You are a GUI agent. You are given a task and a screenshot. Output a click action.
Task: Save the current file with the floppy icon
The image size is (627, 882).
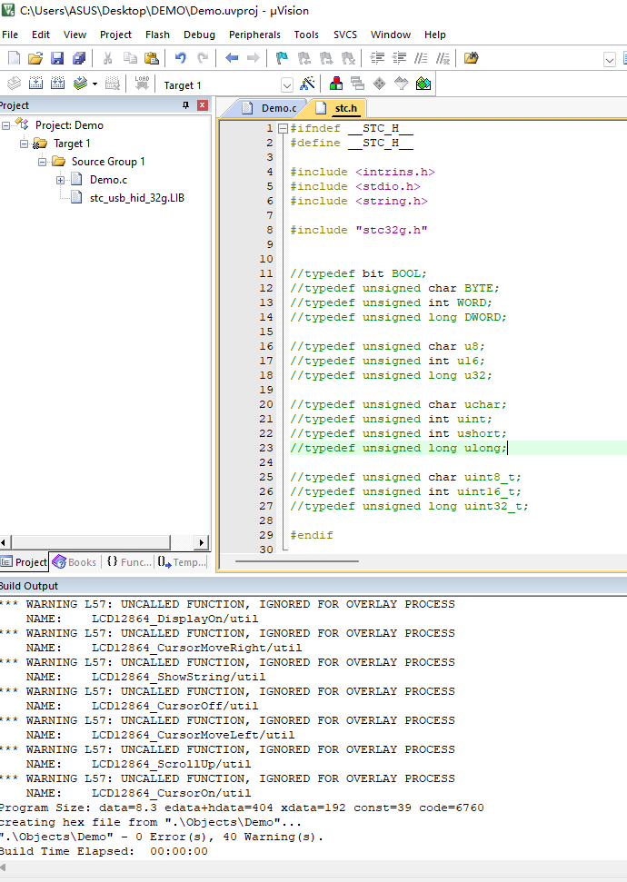57,58
